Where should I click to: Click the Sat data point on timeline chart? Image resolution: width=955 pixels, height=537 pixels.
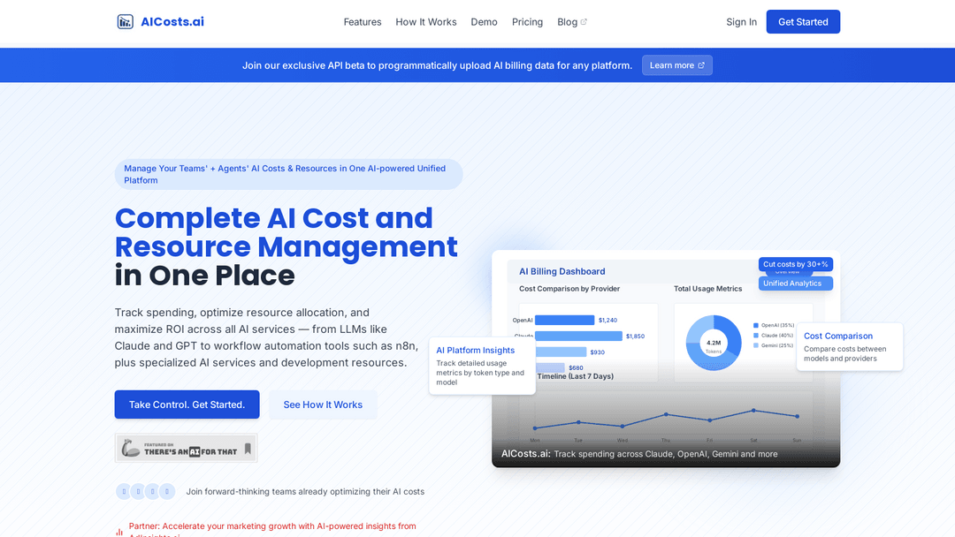[753, 411]
